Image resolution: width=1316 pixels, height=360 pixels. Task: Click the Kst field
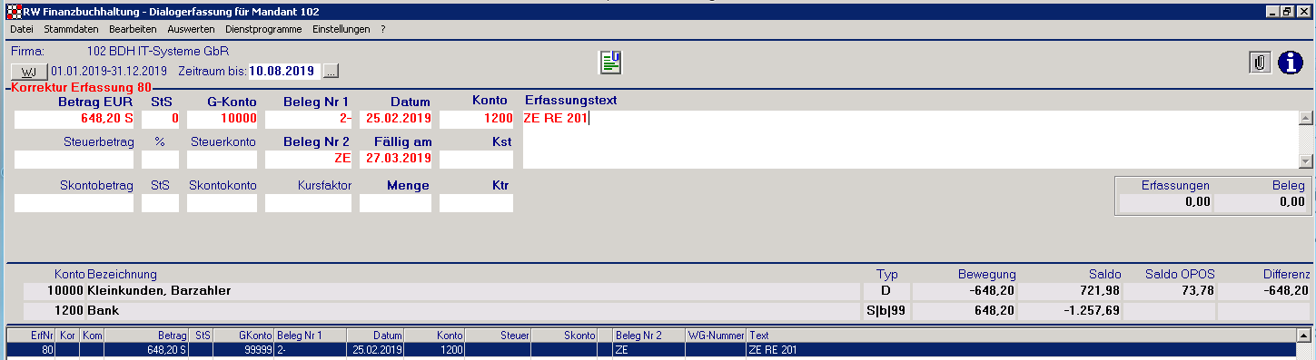(x=476, y=160)
